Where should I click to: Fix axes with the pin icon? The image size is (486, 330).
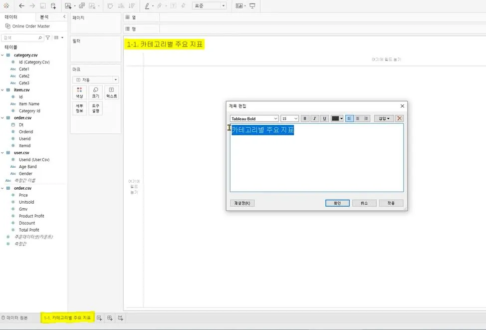[x=183, y=6]
